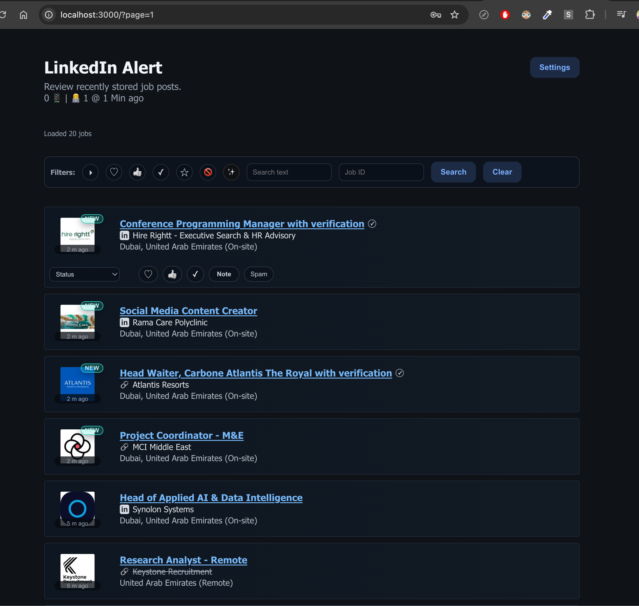Select the heart filter in Filters row
The height and width of the screenshot is (606, 639).
pos(114,172)
